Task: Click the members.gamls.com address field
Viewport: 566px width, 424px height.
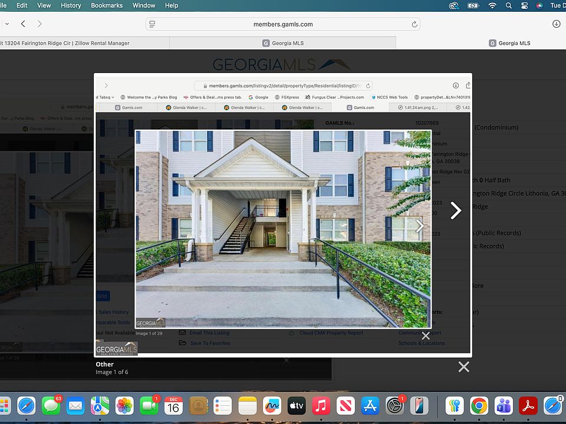Action: [283, 24]
